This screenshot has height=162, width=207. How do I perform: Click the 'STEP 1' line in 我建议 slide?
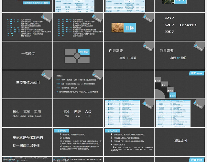[76, 80]
